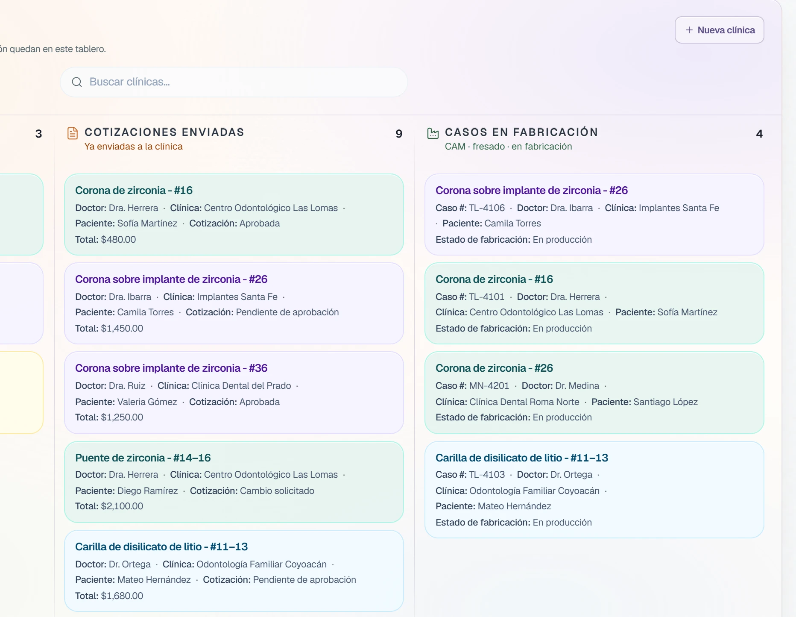Click the Casos en Fabricación factory icon
Image resolution: width=796 pixels, height=617 pixels.
433,133
